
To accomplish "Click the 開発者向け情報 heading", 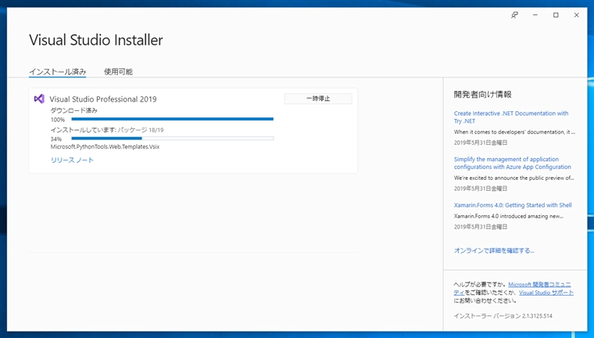I will pos(483,95).
